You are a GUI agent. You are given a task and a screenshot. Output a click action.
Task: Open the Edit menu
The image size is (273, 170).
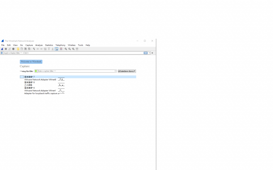click(9, 45)
